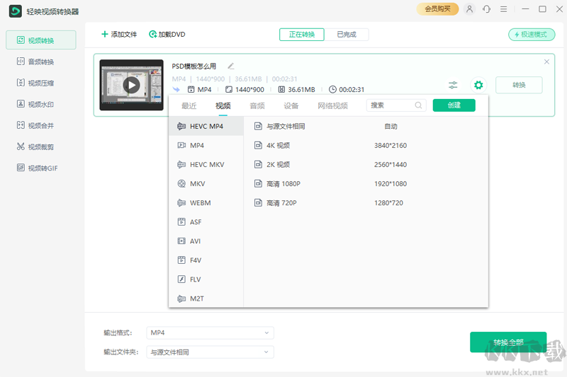The image size is (567, 377).
Task: Switch to the 已完成 list
Action: pos(347,35)
